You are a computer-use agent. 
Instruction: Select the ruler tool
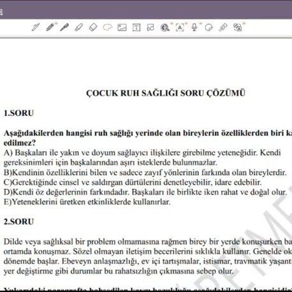(223, 27)
